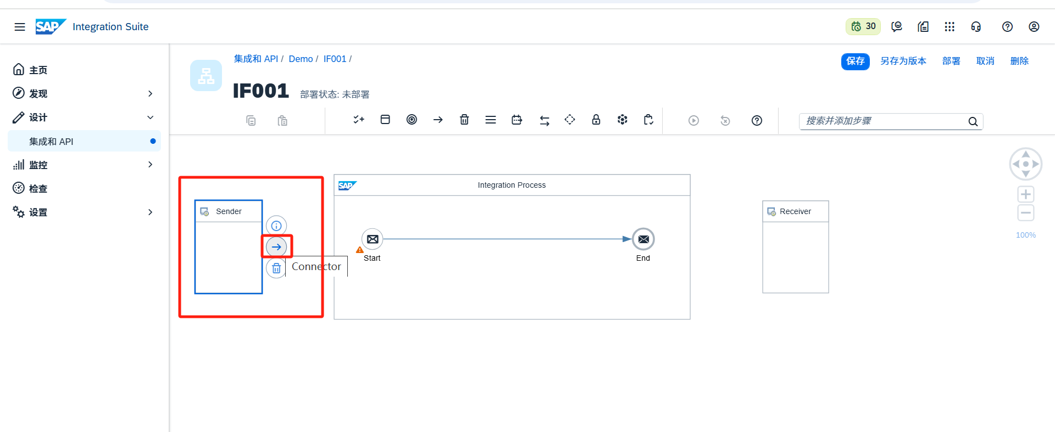1055x432 pixels.
Task: Click the 取消 button
Action: click(985, 61)
